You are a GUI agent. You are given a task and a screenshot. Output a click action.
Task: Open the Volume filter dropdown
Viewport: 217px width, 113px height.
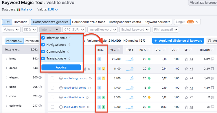click(x=11, y=30)
